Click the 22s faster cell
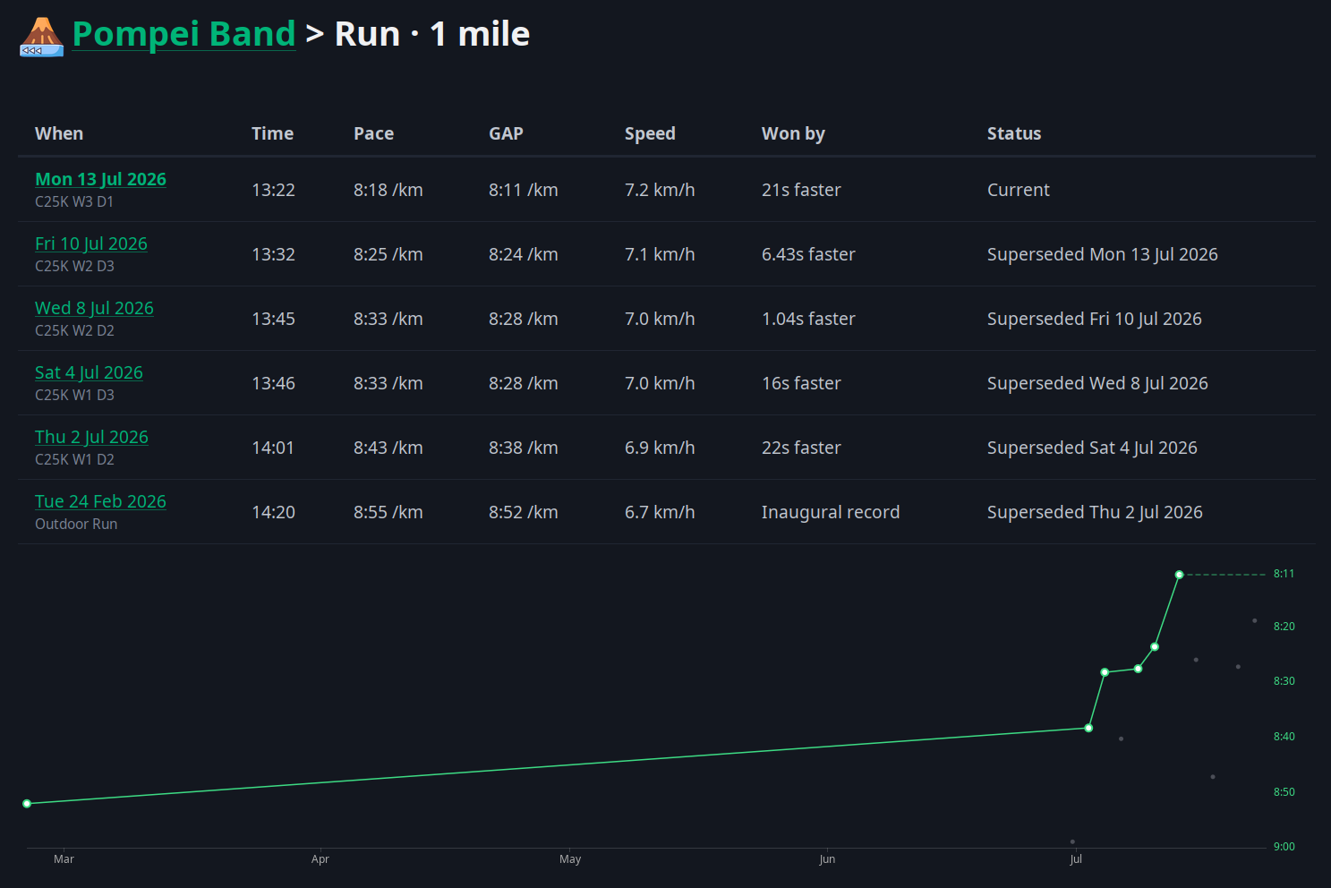The width and height of the screenshot is (1331, 888). (x=801, y=448)
